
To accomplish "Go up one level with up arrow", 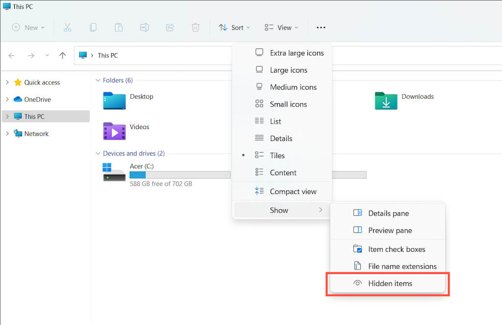I will 62,55.
